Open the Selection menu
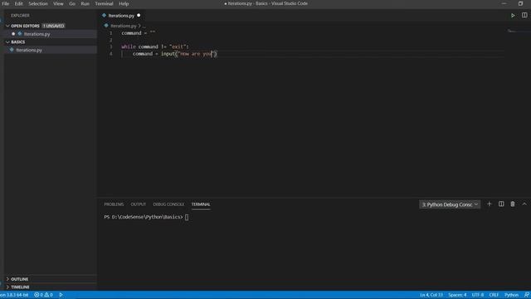This screenshot has width=531, height=299. pyautogui.click(x=38, y=3)
